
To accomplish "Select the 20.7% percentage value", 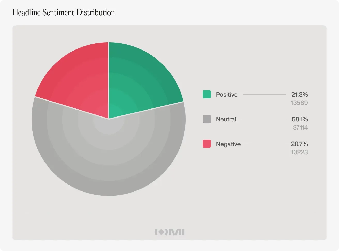I will pyautogui.click(x=299, y=144).
